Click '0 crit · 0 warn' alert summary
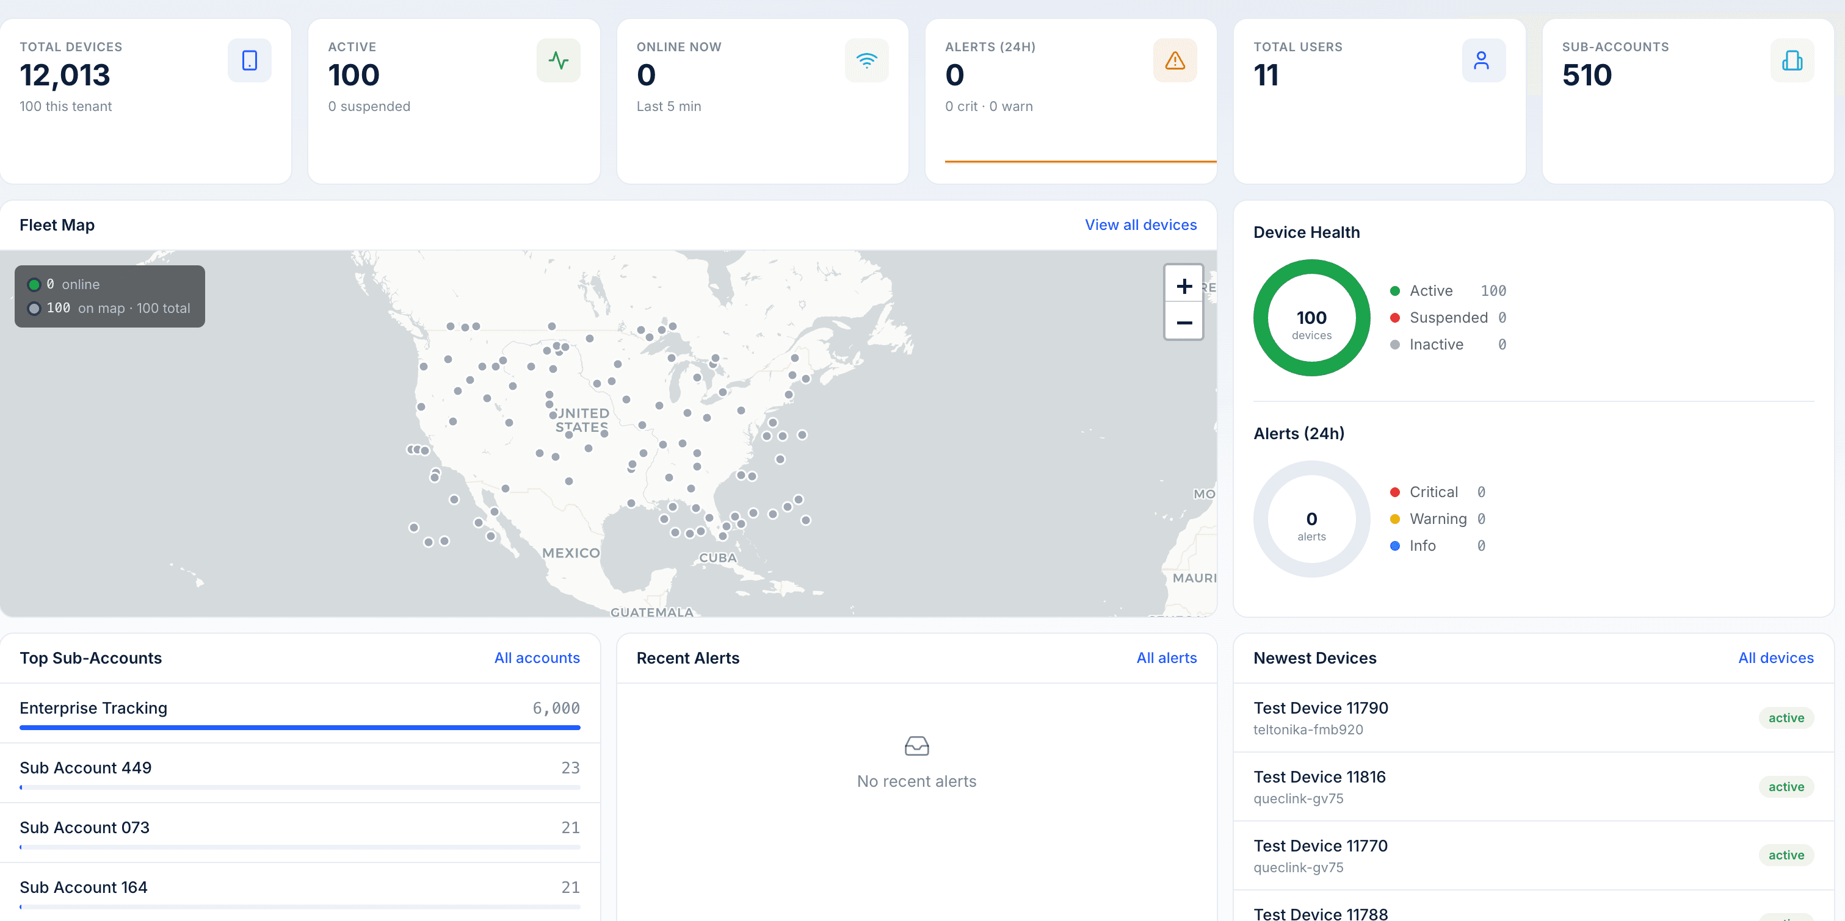This screenshot has height=921, width=1845. pyautogui.click(x=988, y=107)
